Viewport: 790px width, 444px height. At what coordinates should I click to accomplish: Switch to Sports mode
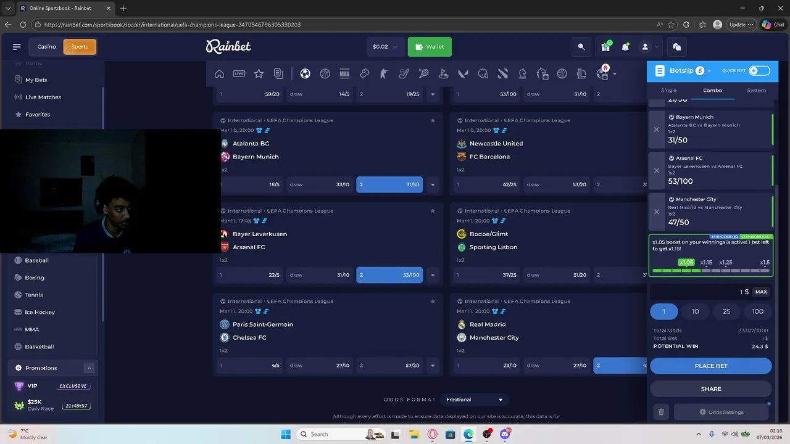(x=80, y=47)
